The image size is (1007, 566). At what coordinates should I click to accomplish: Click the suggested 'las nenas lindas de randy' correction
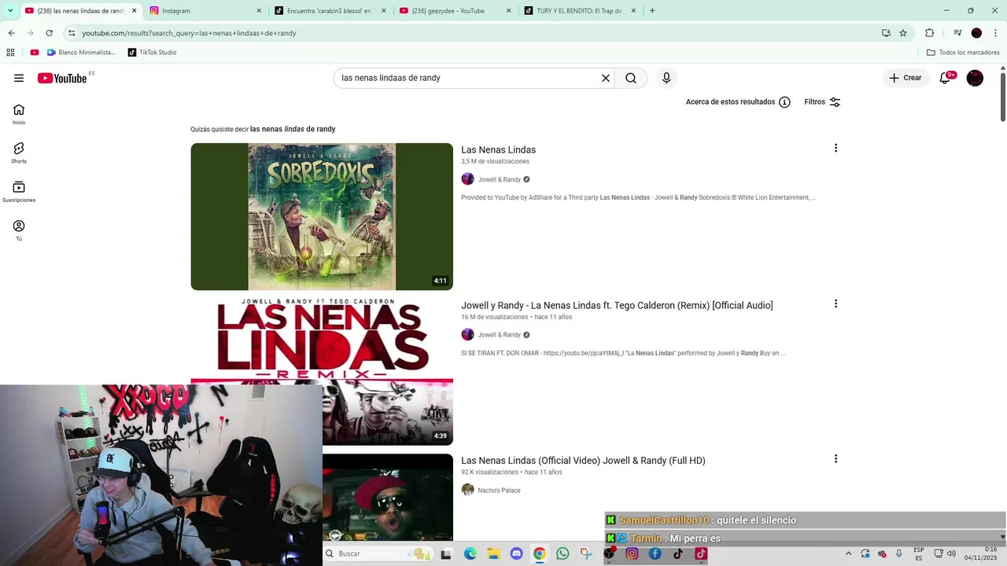(293, 129)
